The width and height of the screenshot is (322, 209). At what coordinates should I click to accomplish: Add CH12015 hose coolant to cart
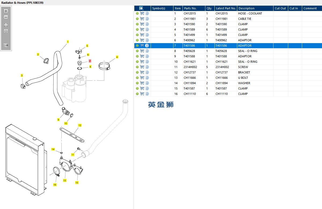coord(142,13)
